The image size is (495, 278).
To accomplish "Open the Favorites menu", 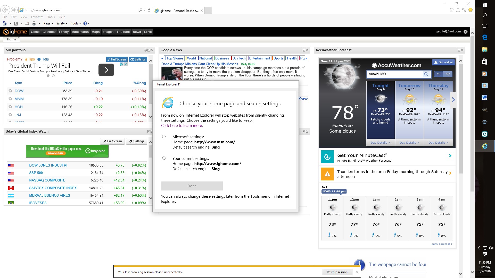I will 37,17.
